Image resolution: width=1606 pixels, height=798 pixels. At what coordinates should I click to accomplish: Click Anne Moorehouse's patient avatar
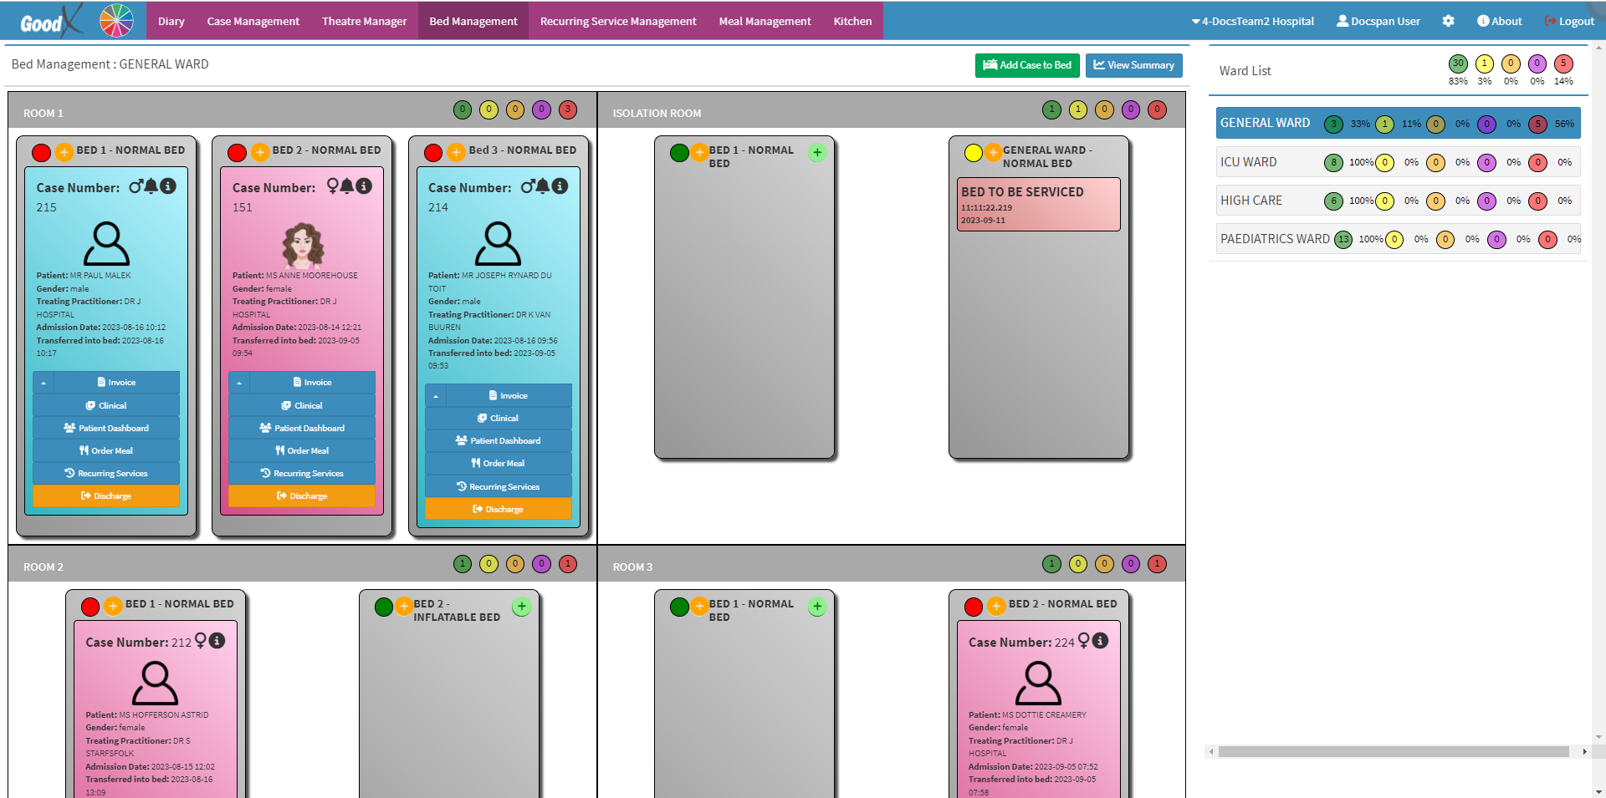click(x=303, y=245)
